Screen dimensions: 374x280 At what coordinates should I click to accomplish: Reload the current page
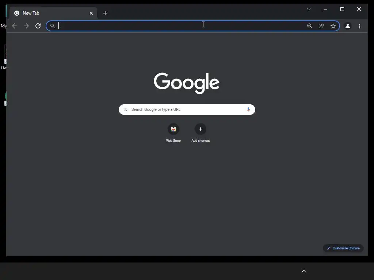click(38, 26)
